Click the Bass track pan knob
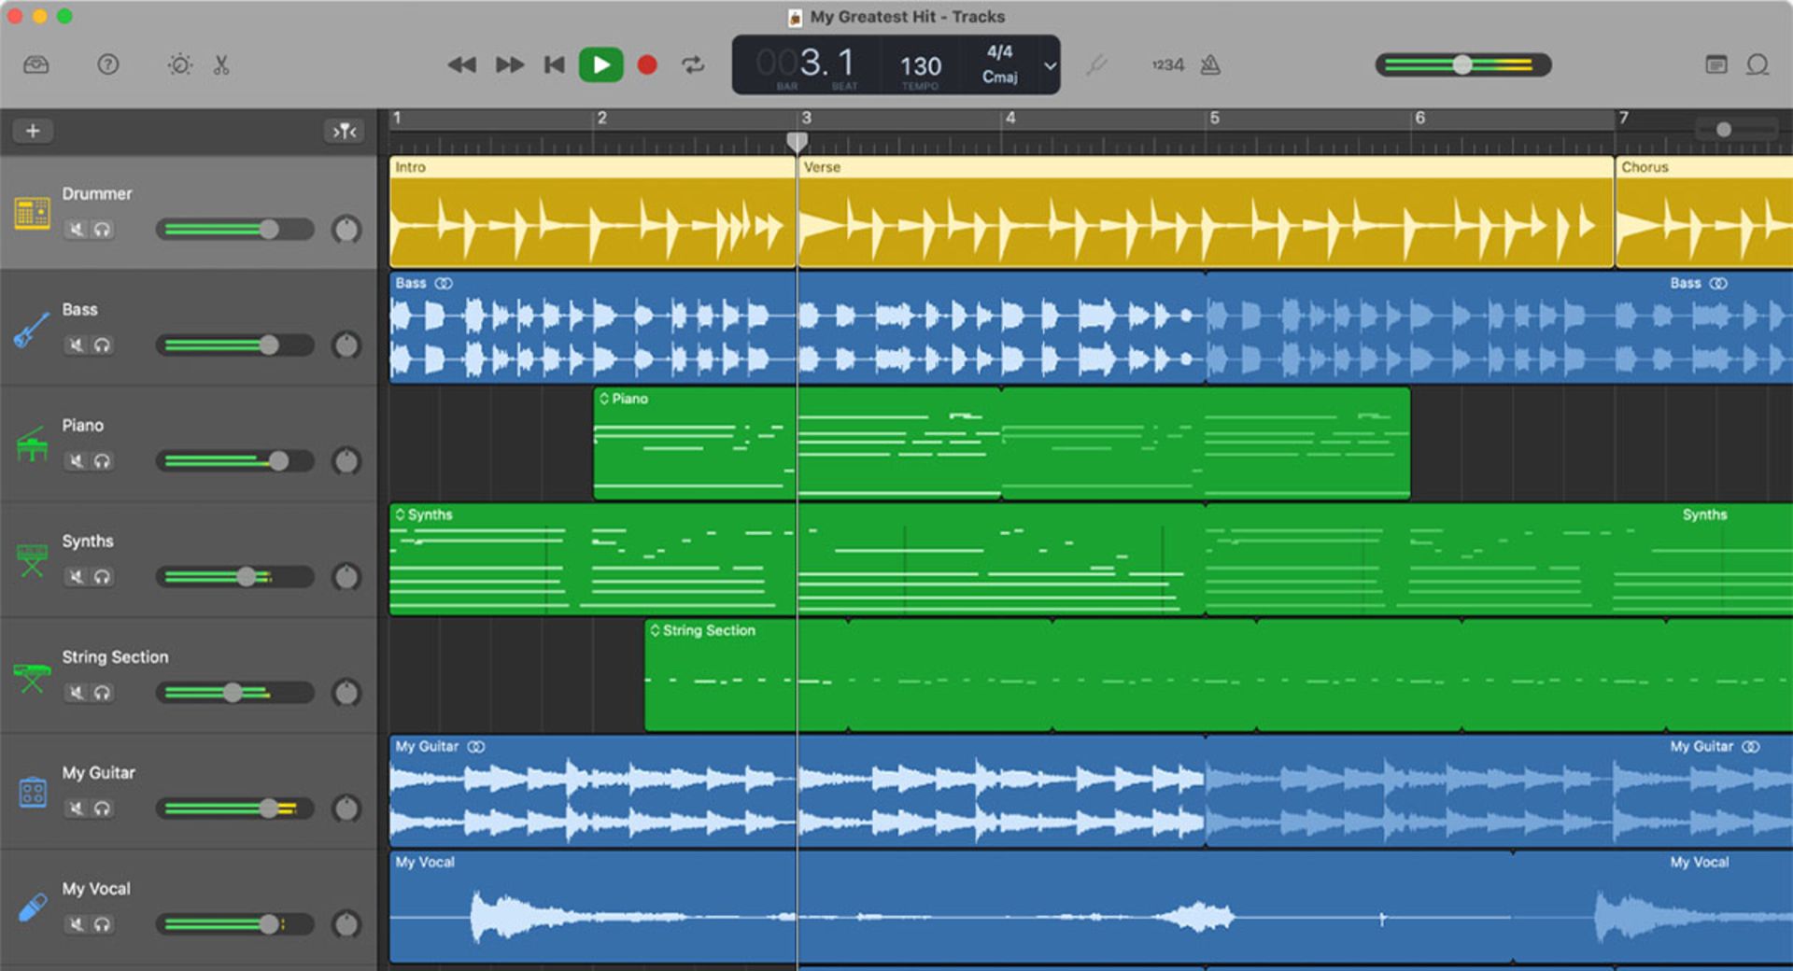The image size is (1793, 971). pos(346,345)
